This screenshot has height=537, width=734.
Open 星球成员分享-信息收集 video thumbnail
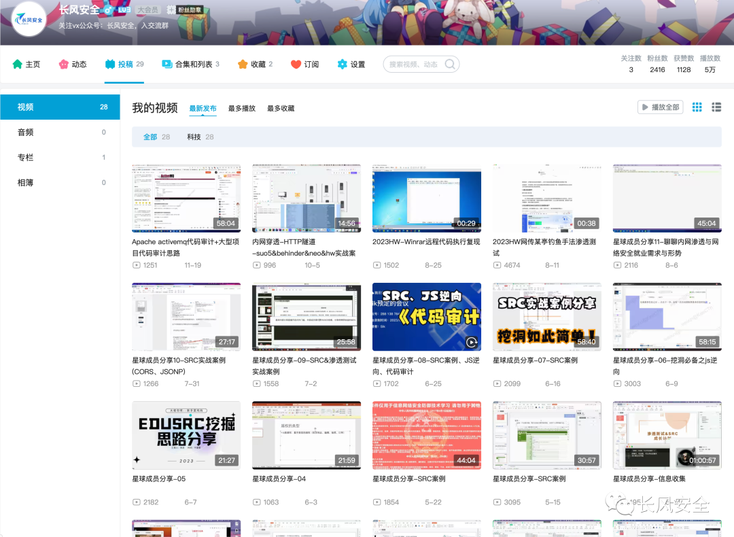667,435
